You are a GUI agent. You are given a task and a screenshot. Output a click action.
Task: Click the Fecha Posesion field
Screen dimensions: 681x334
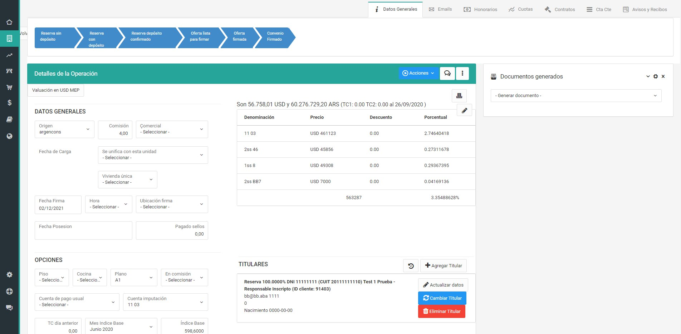pyautogui.click(x=83, y=231)
